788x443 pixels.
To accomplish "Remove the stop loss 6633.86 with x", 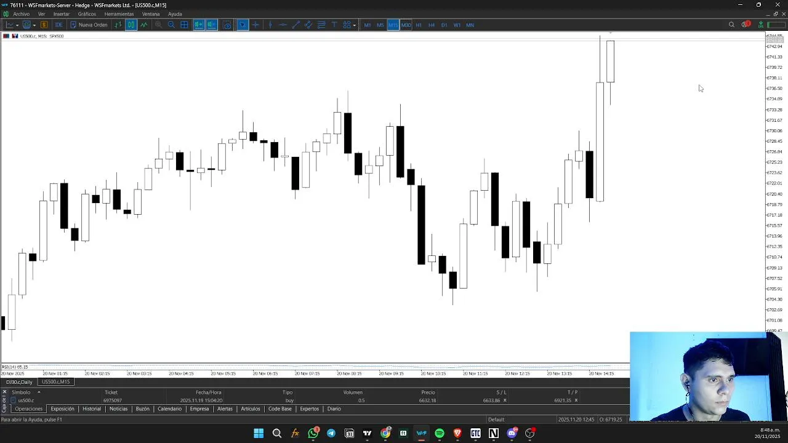I will click(505, 401).
